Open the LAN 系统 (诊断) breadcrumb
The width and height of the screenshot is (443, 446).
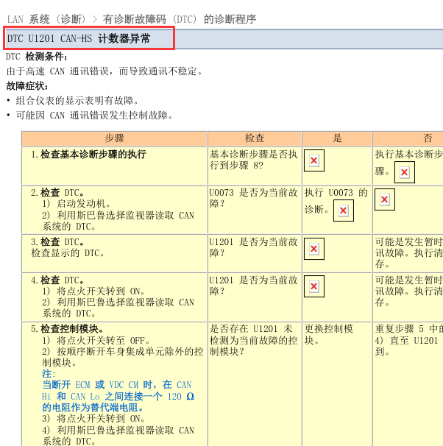(x=46, y=19)
